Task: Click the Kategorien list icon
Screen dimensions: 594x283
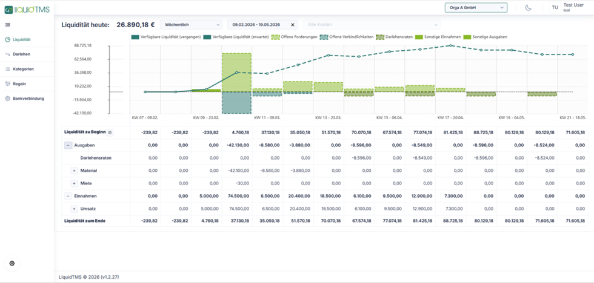Action: [x=7, y=69]
